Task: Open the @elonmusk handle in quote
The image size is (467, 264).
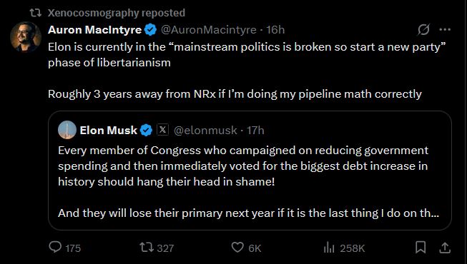Action: (x=205, y=130)
